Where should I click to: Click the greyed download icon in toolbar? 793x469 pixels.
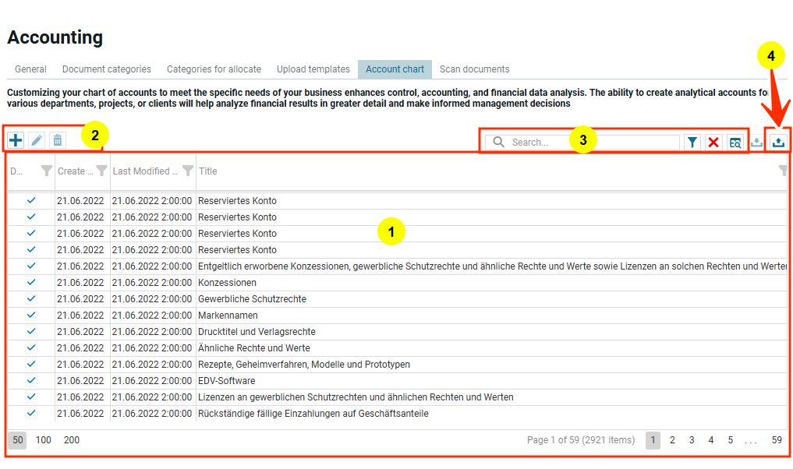tap(756, 143)
